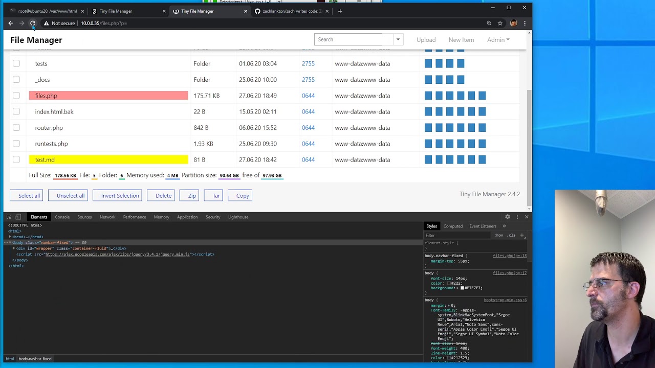Collapse the body navbar-fixed node
655x368 pixels.
click(10, 242)
